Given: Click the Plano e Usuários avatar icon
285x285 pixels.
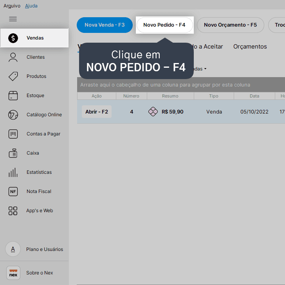Looking at the screenshot, I should point(13,249).
